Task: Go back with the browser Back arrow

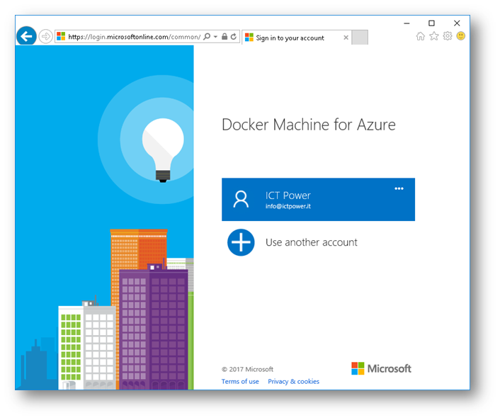Action: pos(26,36)
